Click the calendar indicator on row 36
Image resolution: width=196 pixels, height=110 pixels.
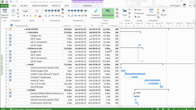coord(10,35)
